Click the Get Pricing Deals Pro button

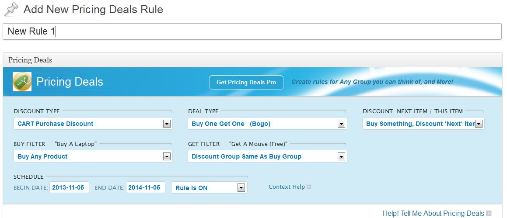[246, 83]
